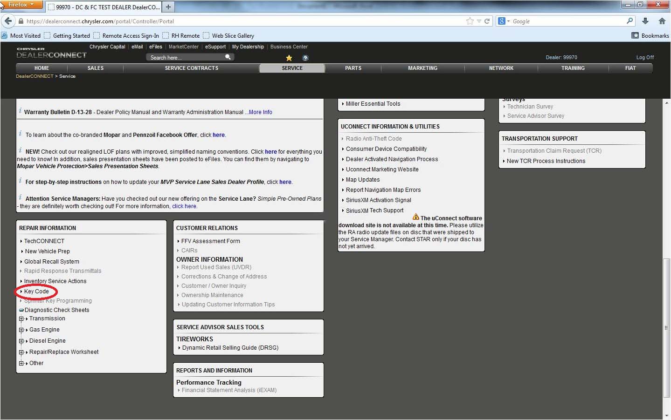
Task: Open the FIAT navigation tab
Action: [630, 68]
